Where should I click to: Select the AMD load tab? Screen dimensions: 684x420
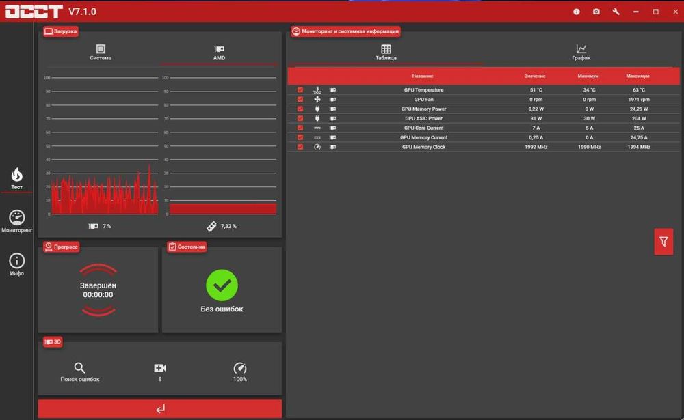click(219, 53)
